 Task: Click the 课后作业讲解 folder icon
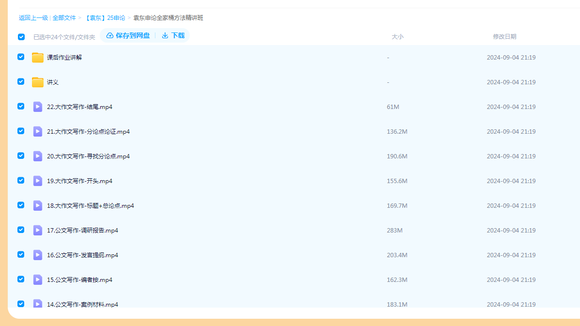tap(38, 57)
